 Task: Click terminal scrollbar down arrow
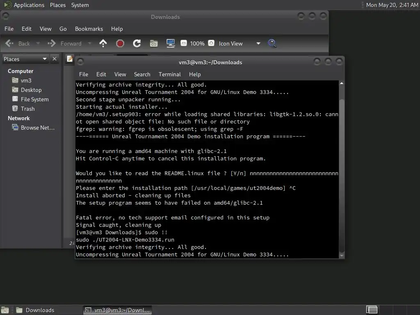click(x=342, y=256)
